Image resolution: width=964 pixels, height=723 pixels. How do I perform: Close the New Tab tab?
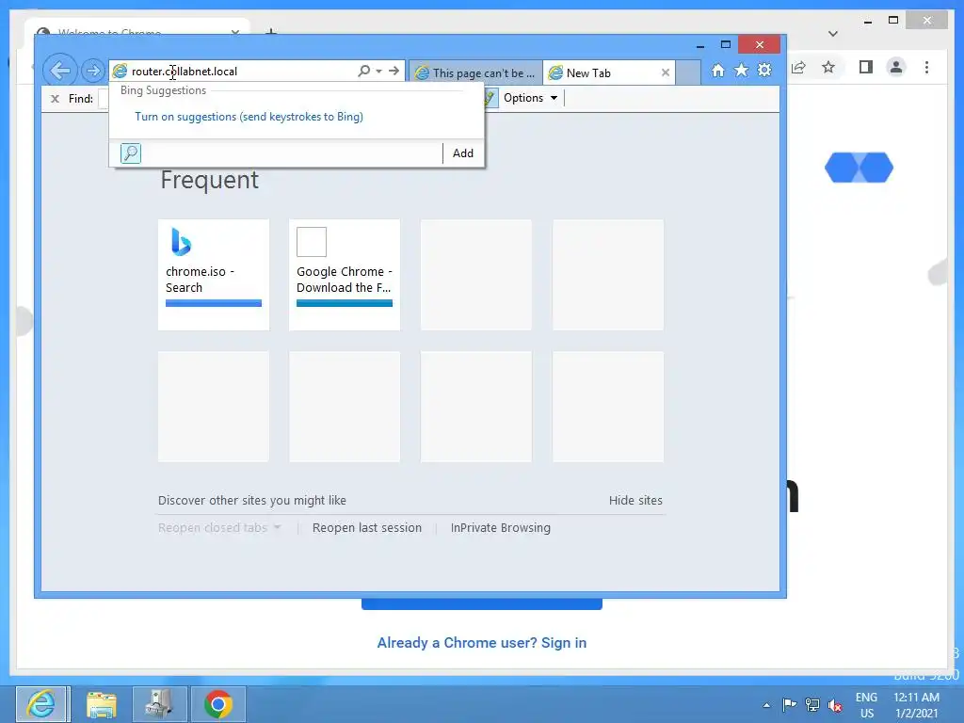666,73
